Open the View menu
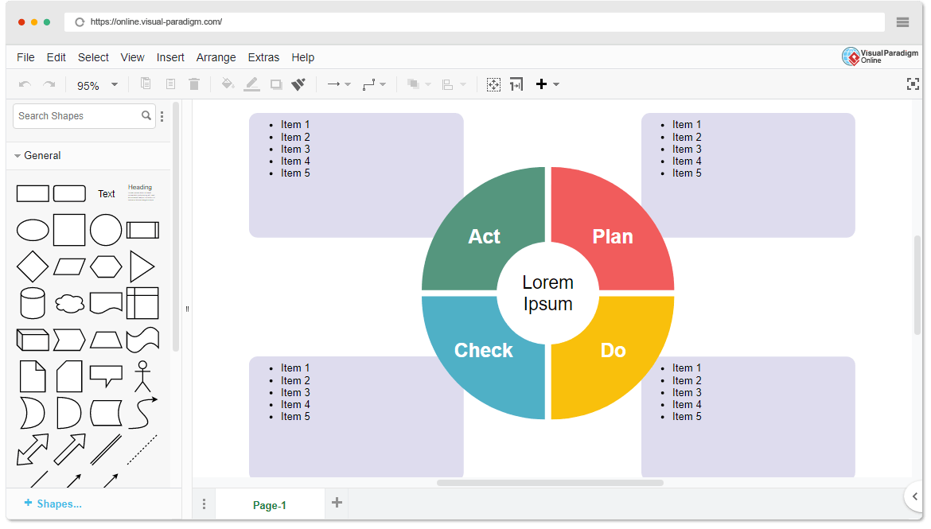The width and height of the screenshot is (931, 529). pos(132,57)
